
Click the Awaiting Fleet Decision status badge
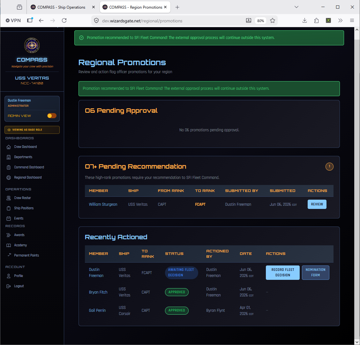click(181, 272)
